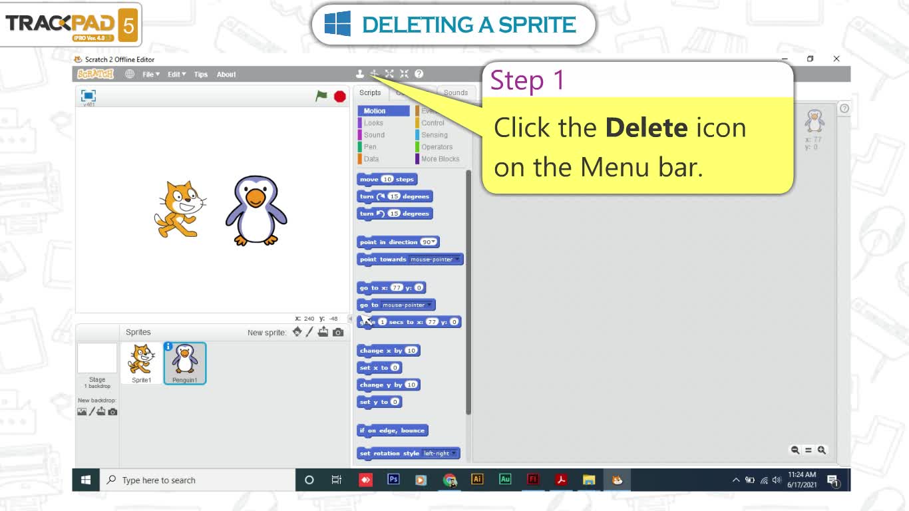Start the project with the green flag
This screenshot has width=909, height=511.
pyautogui.click(x=321, y=96)
